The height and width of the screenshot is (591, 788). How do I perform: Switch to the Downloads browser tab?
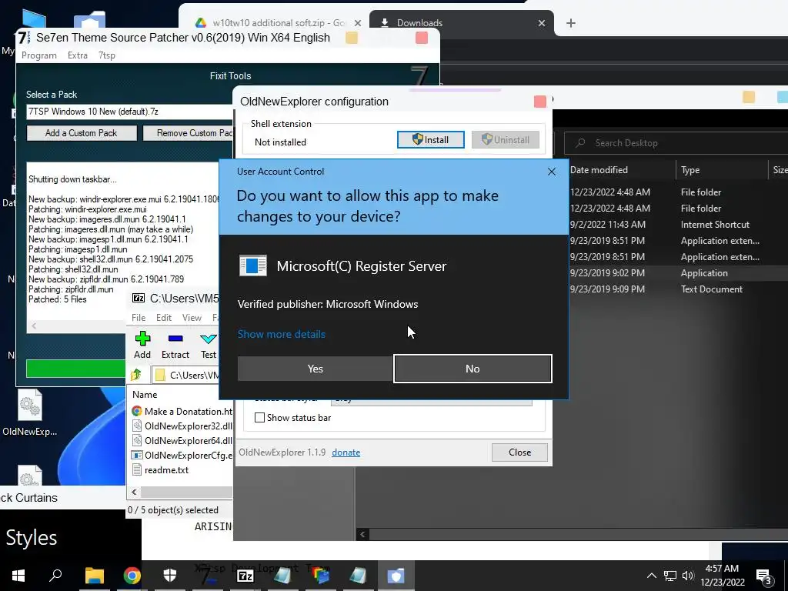[419, 23]
